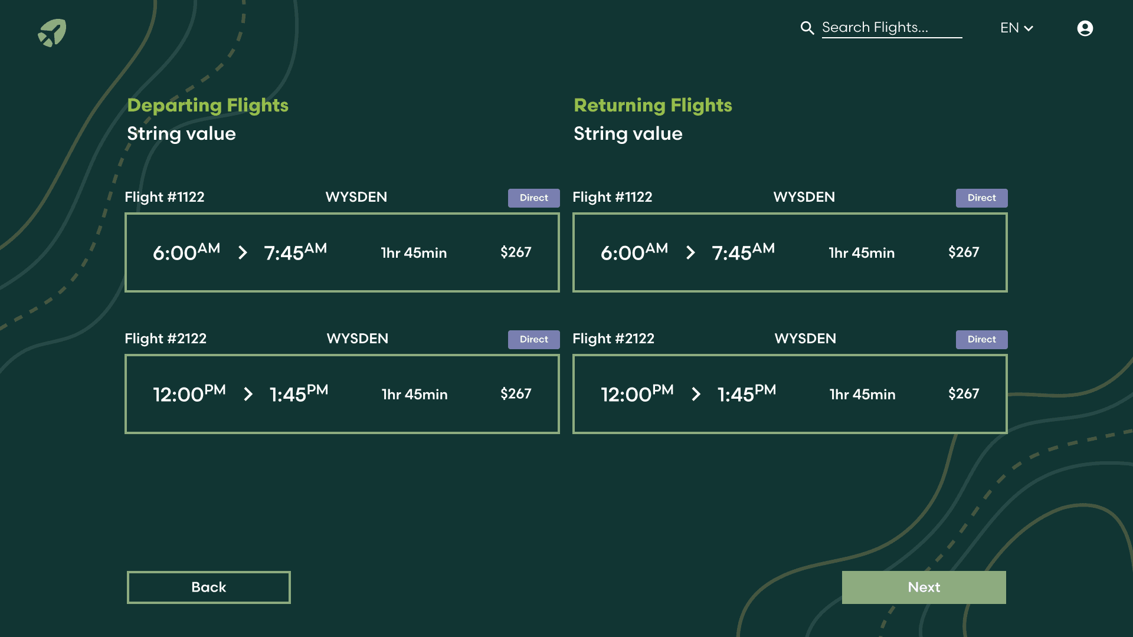Click Direct badge on returning Flight #1122
This screenshot has height=637, width=1133.
pyautogui.click(x=981, y=198)
